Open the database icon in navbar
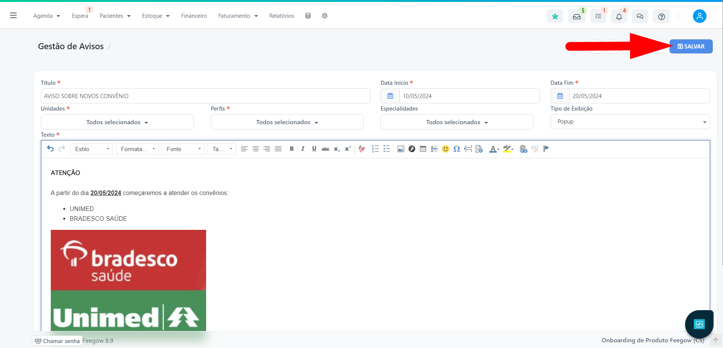 coord(308,16)
